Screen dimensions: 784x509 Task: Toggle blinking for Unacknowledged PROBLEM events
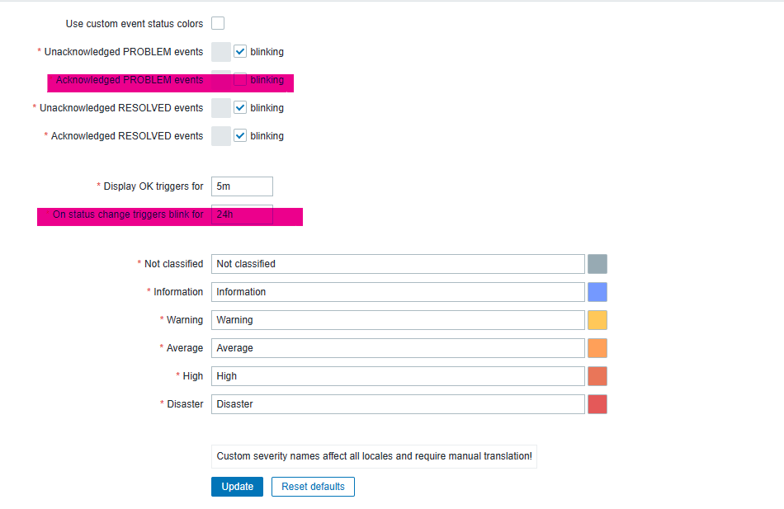point(240,51)
